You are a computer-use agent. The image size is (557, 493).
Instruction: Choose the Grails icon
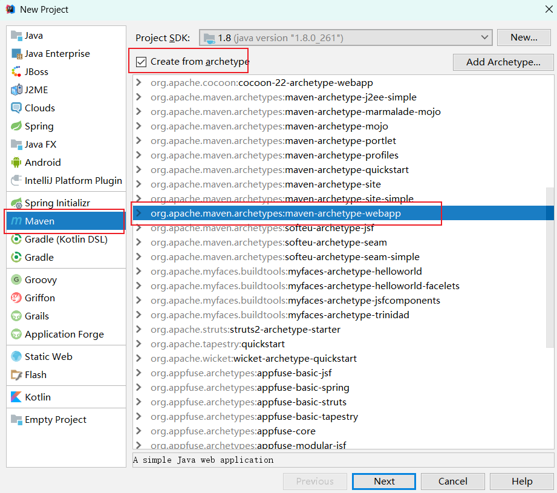tap(16, 316)
